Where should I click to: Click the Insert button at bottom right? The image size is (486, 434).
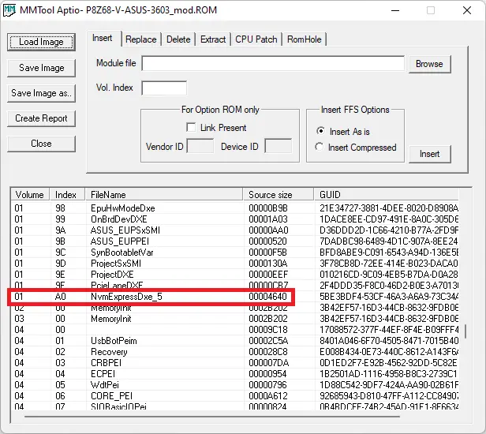429,154
